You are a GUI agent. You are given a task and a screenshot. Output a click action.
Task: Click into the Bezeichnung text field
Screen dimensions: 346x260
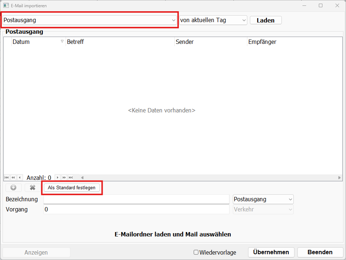point(136,199)
